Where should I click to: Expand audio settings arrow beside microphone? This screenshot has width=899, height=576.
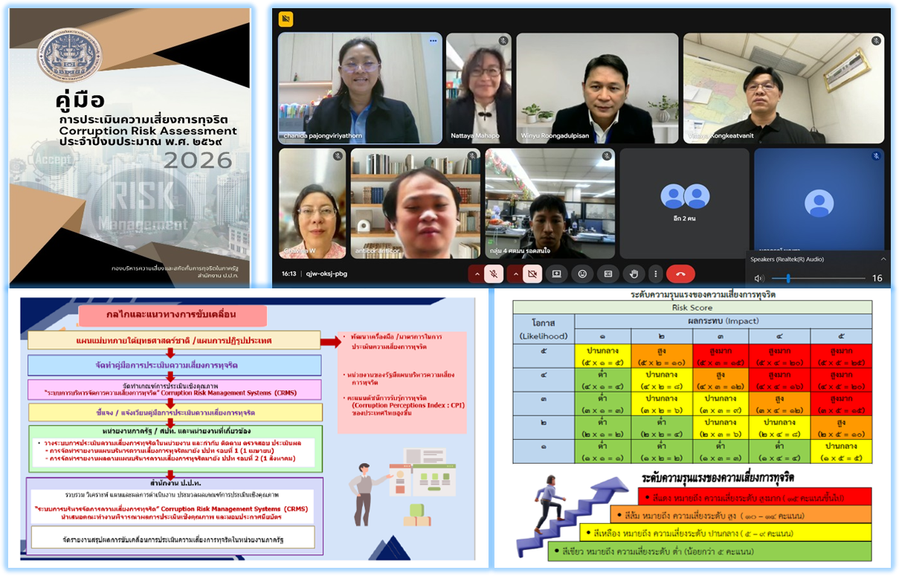pyautogui.click(x=476, y=274)
